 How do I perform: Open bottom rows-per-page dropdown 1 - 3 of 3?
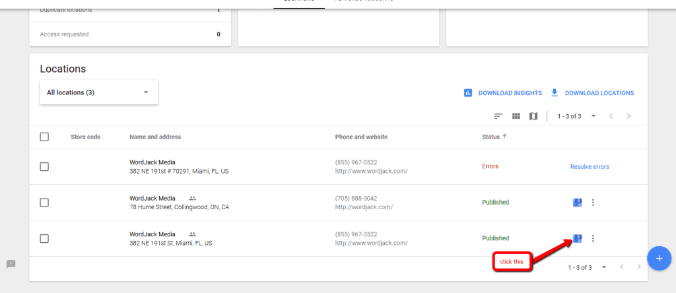coord(587,267)
